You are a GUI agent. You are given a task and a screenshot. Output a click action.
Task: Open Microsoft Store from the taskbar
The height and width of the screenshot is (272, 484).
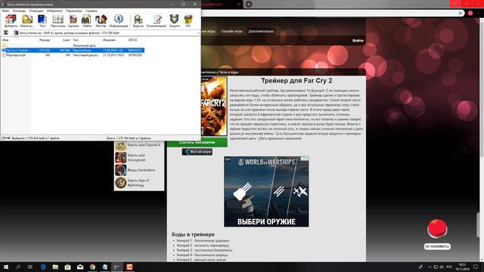pos(67,267)
